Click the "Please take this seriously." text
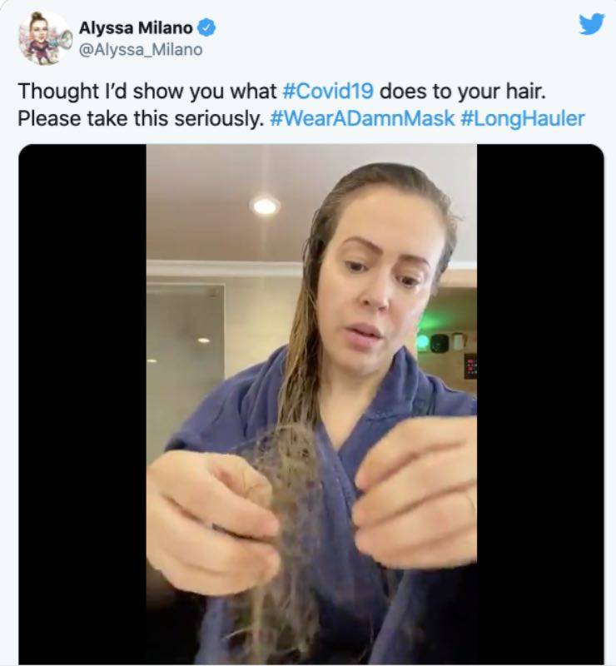616x666 pixels. click(141, 118)
